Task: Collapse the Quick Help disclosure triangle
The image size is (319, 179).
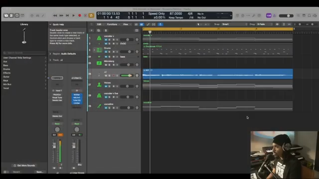Action: pos(50,24)
